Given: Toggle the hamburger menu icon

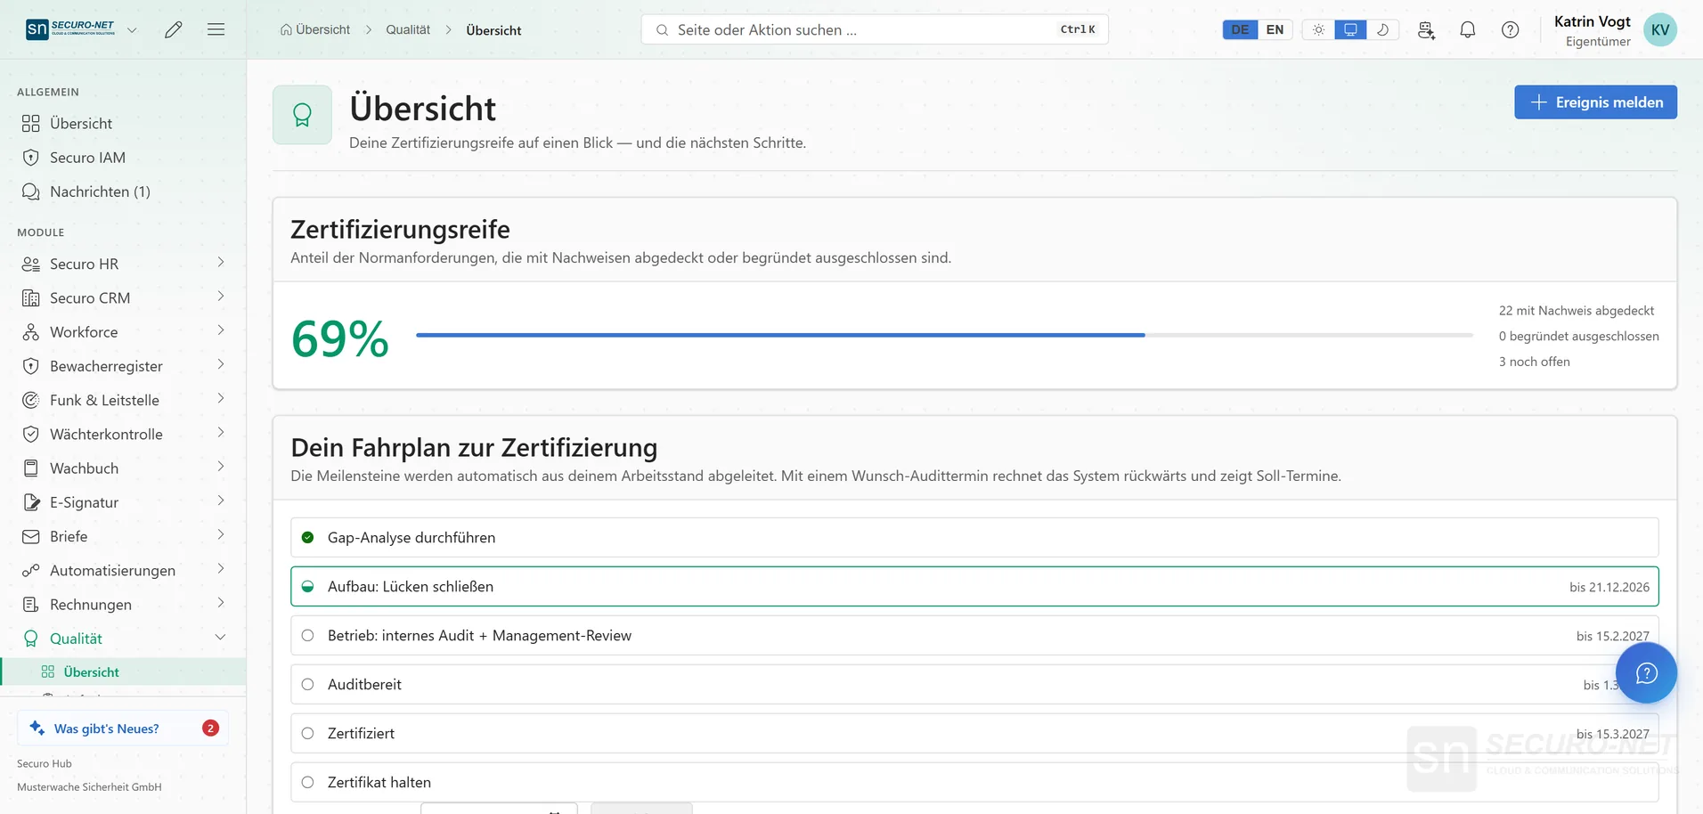Looking at the screenshot, I should coord(216,29).
